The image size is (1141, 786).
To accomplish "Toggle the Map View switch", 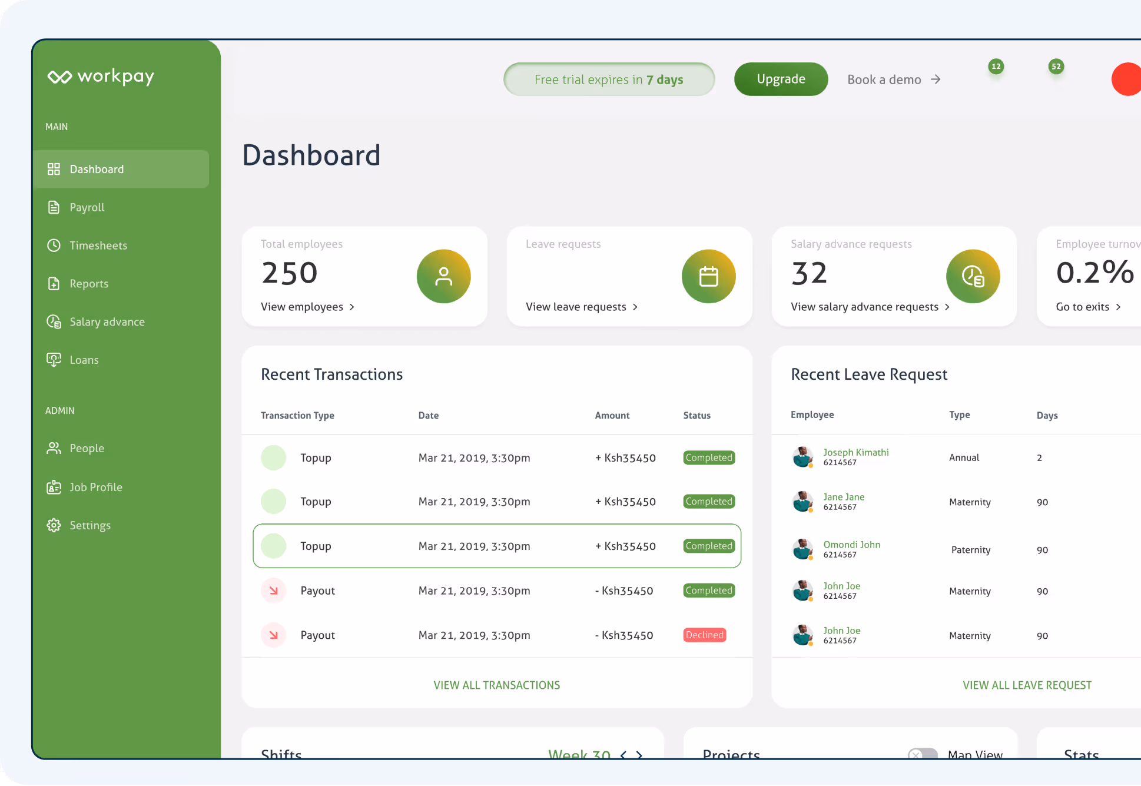I will click(922, 754).
